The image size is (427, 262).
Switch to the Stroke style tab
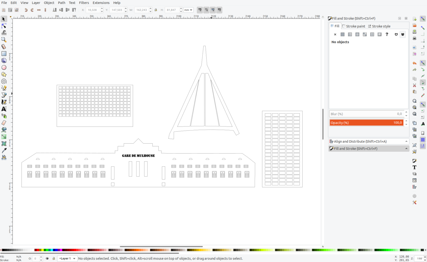point(379,26)
